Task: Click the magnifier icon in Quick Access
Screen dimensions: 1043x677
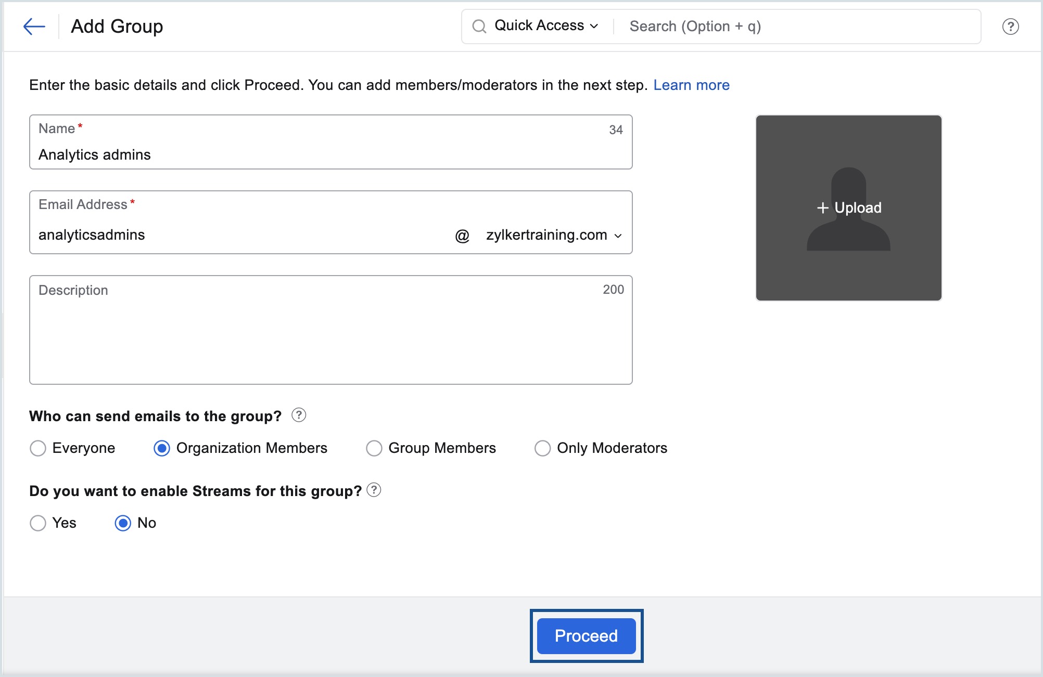Action: (x=479, y=25)
